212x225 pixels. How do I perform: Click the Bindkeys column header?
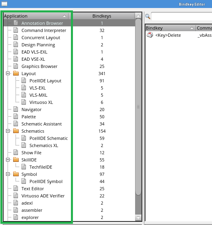point(102,16)
